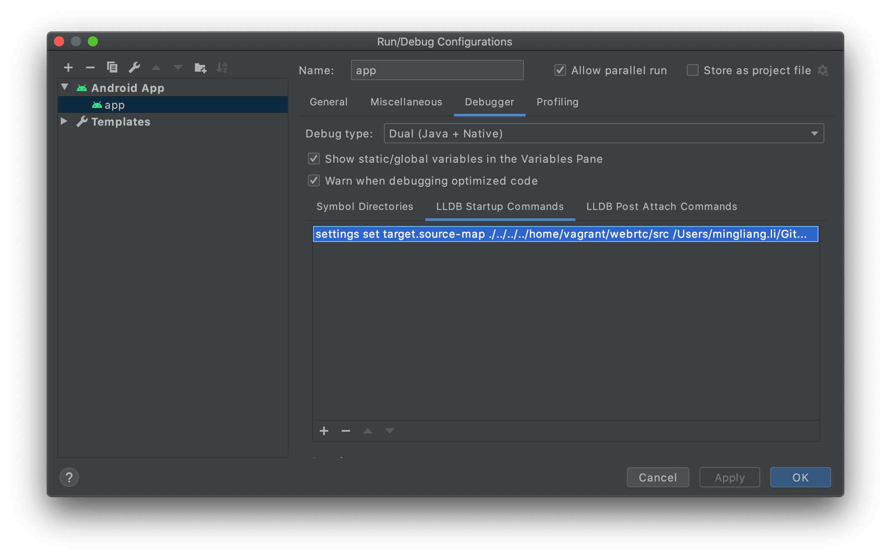Sort configurations alphabetically
The height and width of the screenshot is (559, 891).
click(222, 67)
